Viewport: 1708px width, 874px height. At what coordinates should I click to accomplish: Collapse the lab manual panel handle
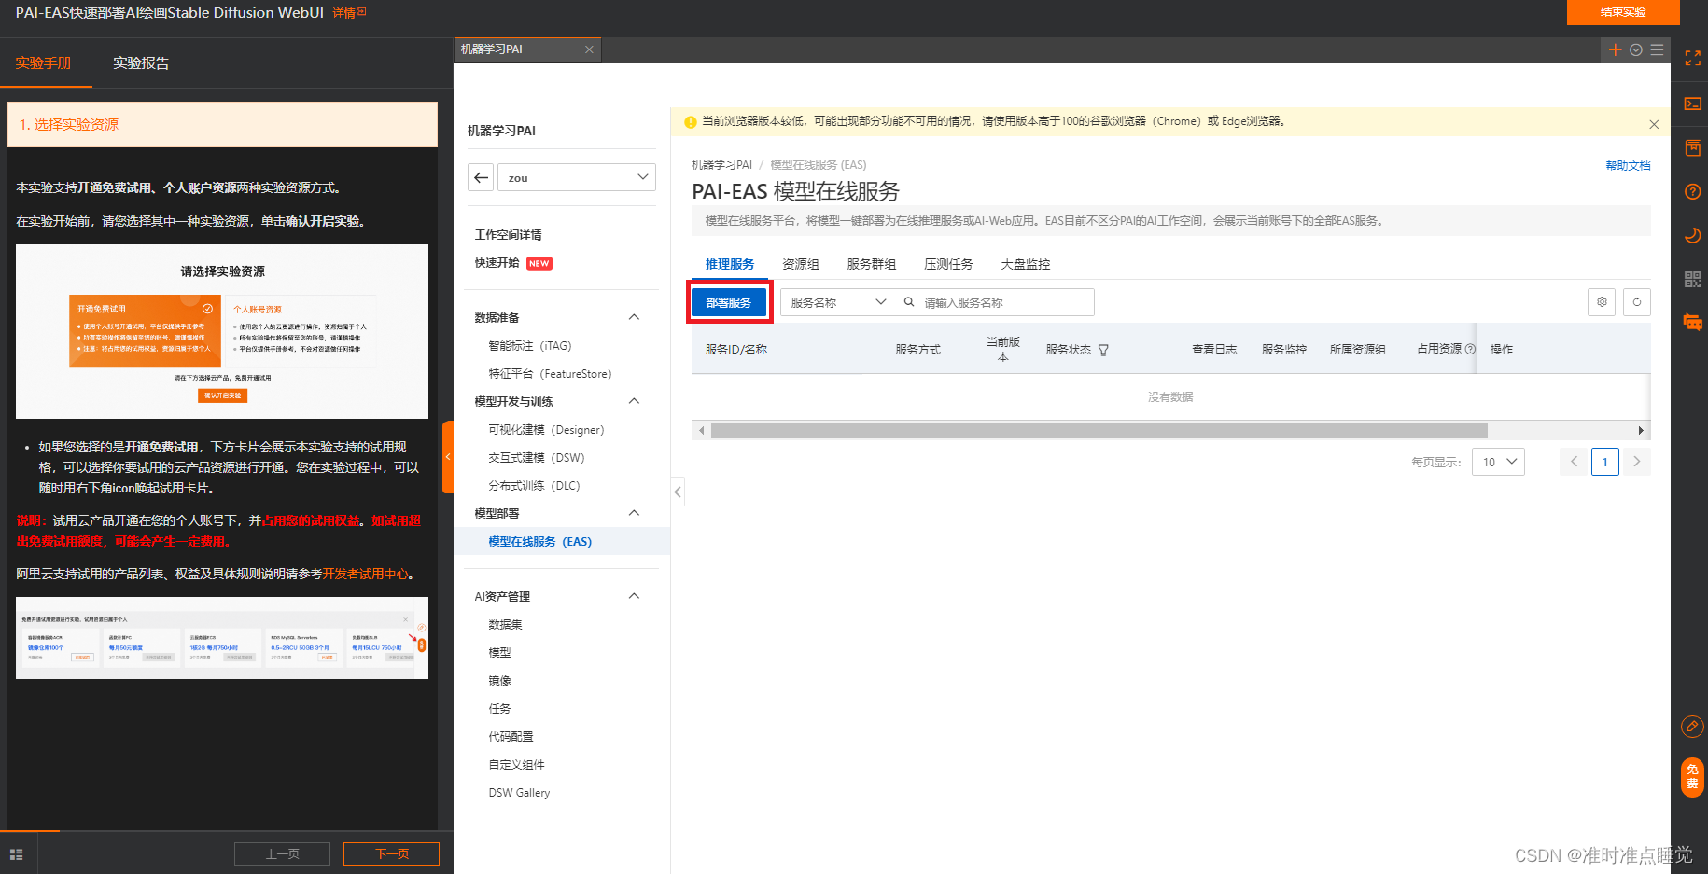[x=448, y=457]
